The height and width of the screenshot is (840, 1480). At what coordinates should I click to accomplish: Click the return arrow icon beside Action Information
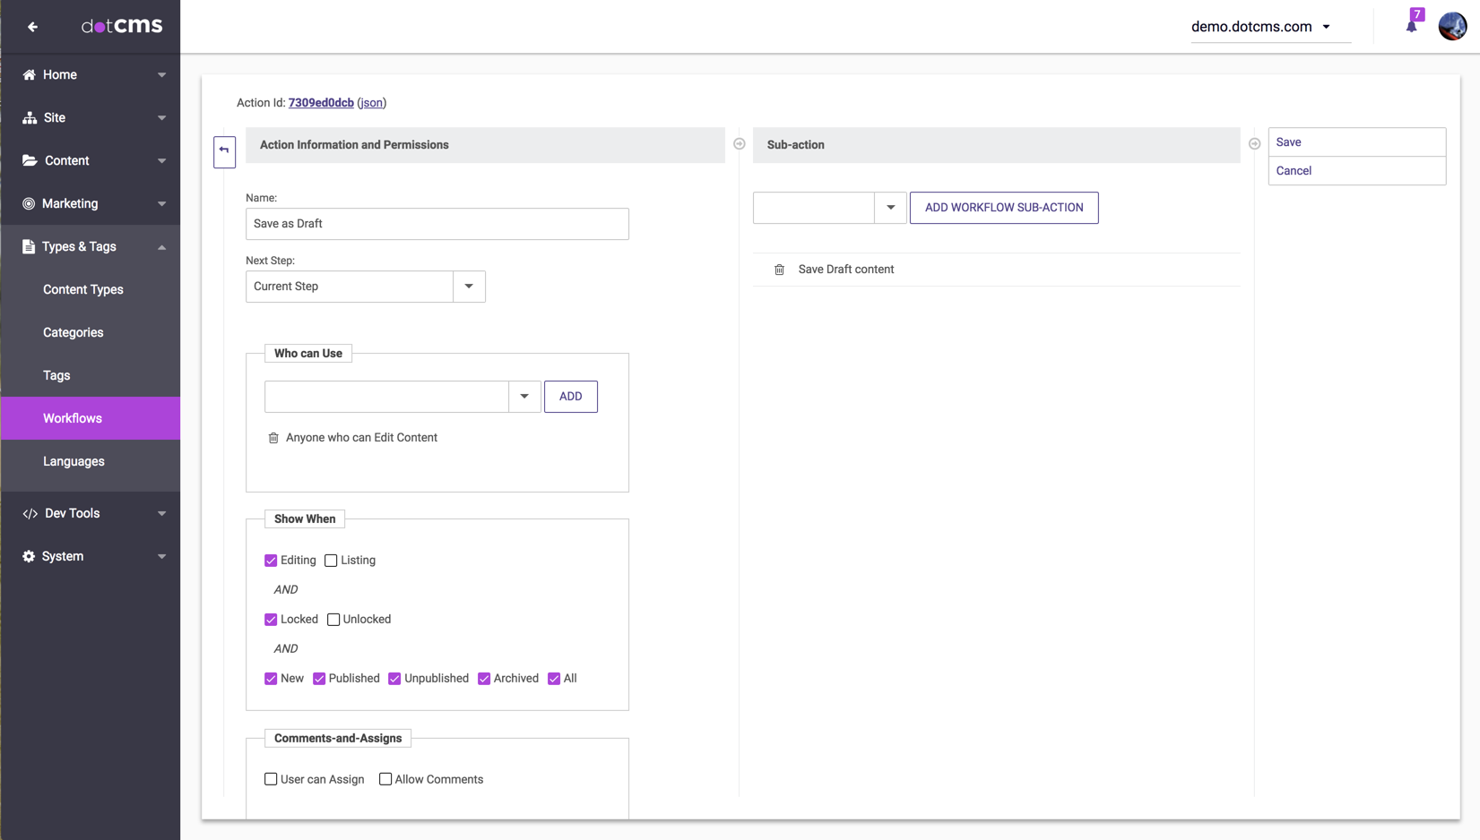pyautogui.click(x=224, y=151)
